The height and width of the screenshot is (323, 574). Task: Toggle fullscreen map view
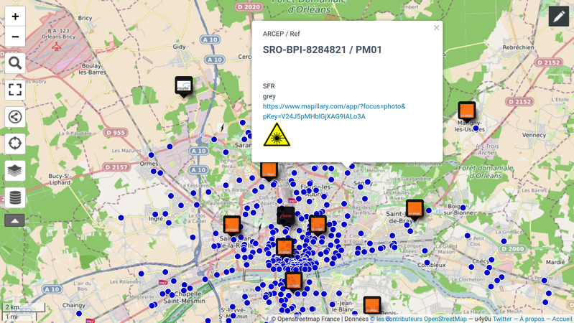point(15,90)
